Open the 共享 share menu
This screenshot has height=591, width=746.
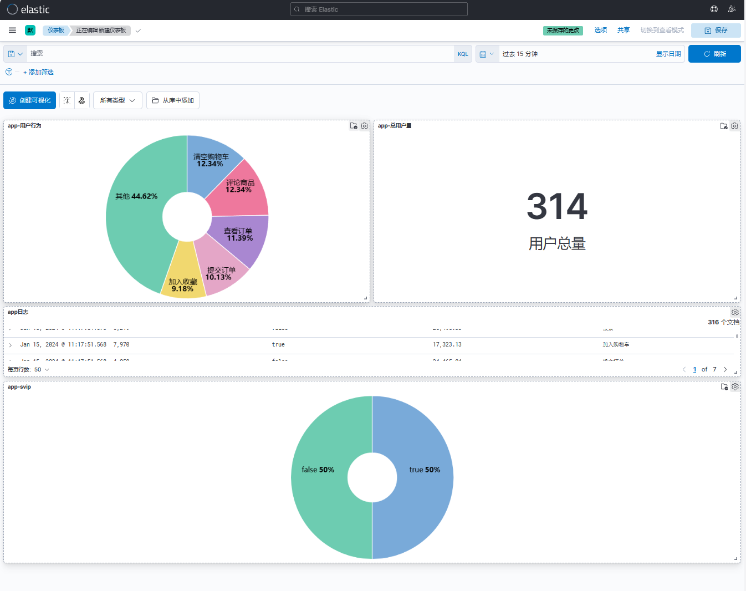[x=624, y=30]
